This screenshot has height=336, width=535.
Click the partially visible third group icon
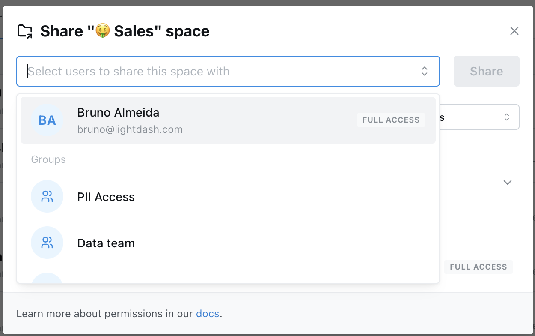(47, 278)
